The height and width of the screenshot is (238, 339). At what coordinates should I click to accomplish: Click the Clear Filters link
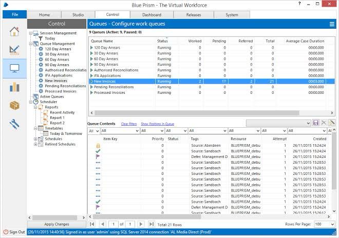click(x=128, y=124)
